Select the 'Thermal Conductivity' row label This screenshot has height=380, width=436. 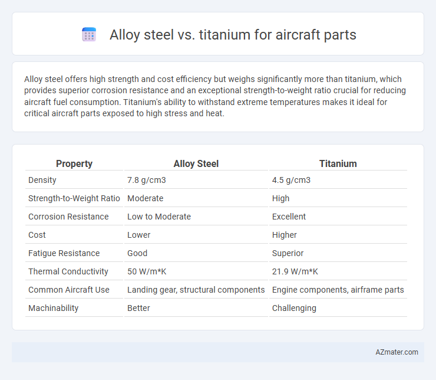[68, 271]
